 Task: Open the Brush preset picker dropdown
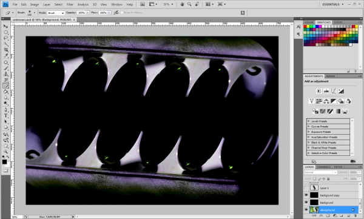pos(35,13)
